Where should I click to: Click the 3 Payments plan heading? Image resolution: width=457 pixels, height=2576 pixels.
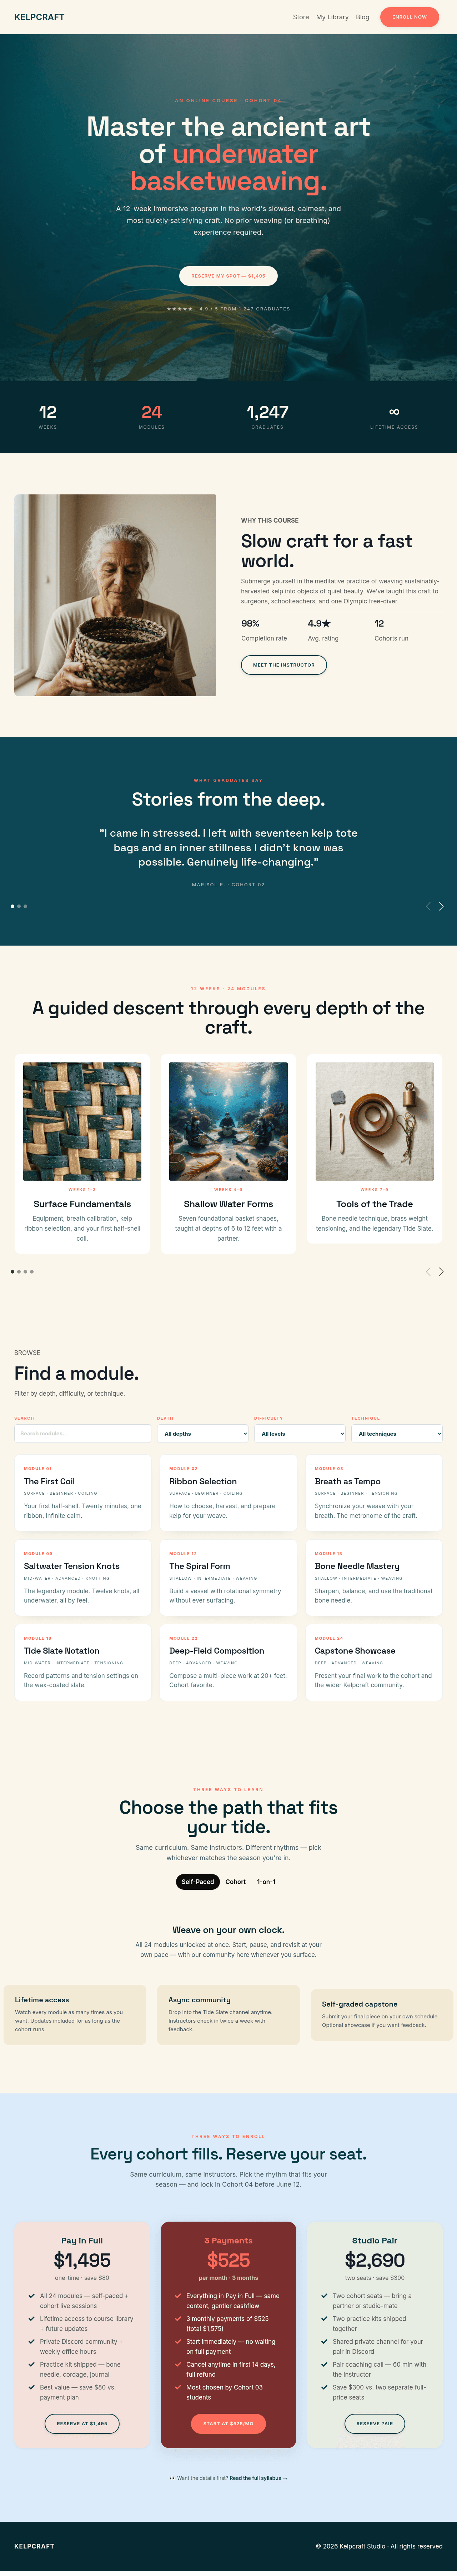tap(228, 2241)
